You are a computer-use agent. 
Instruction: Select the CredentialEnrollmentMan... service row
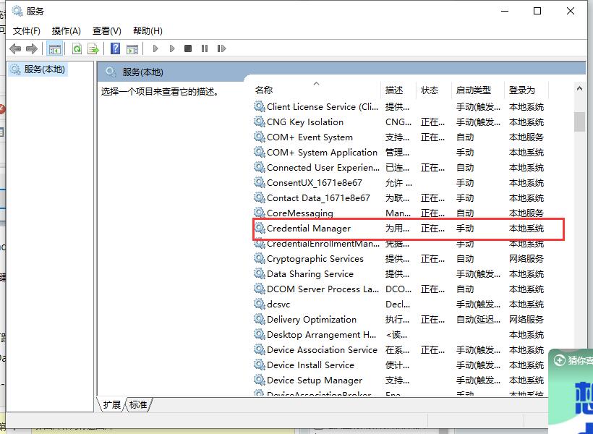coord(401,244)
